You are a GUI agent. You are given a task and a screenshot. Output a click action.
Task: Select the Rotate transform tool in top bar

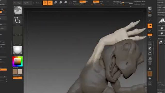click(65, 3)
